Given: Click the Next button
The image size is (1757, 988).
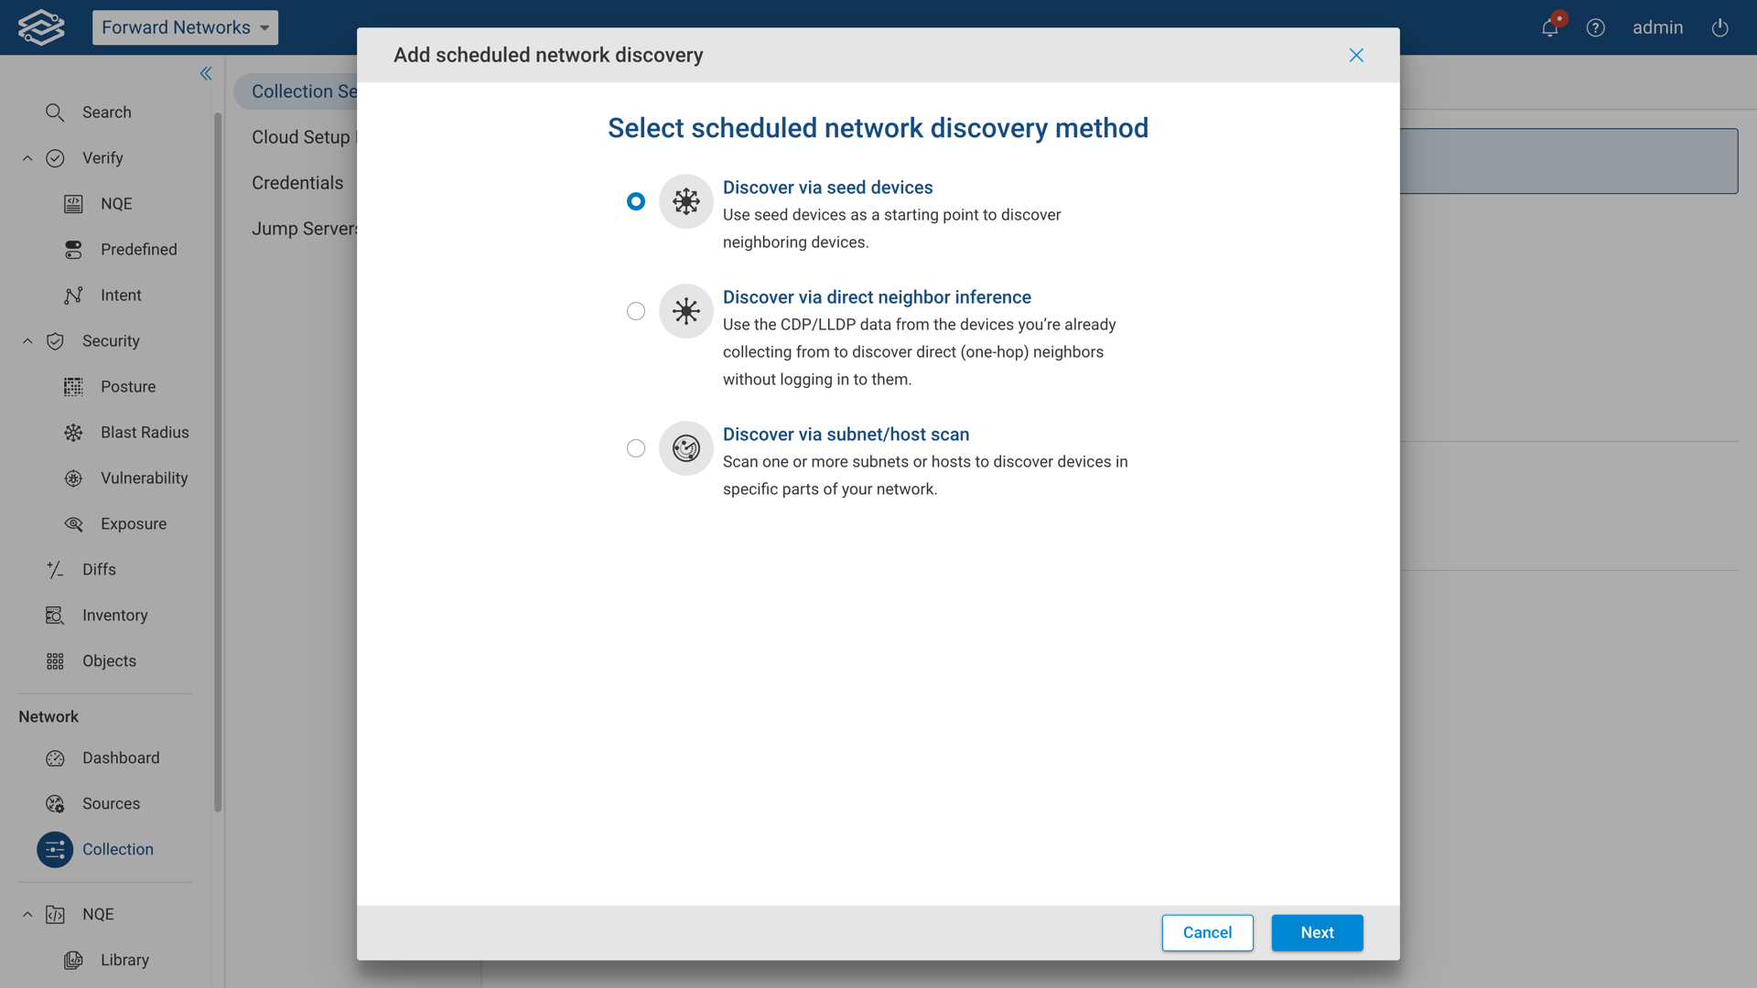Looking at the screenshot, I should 1316,932.
